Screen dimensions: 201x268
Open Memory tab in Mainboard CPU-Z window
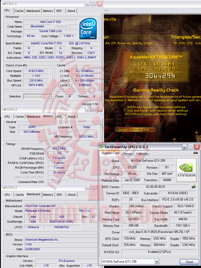[48, 195]
